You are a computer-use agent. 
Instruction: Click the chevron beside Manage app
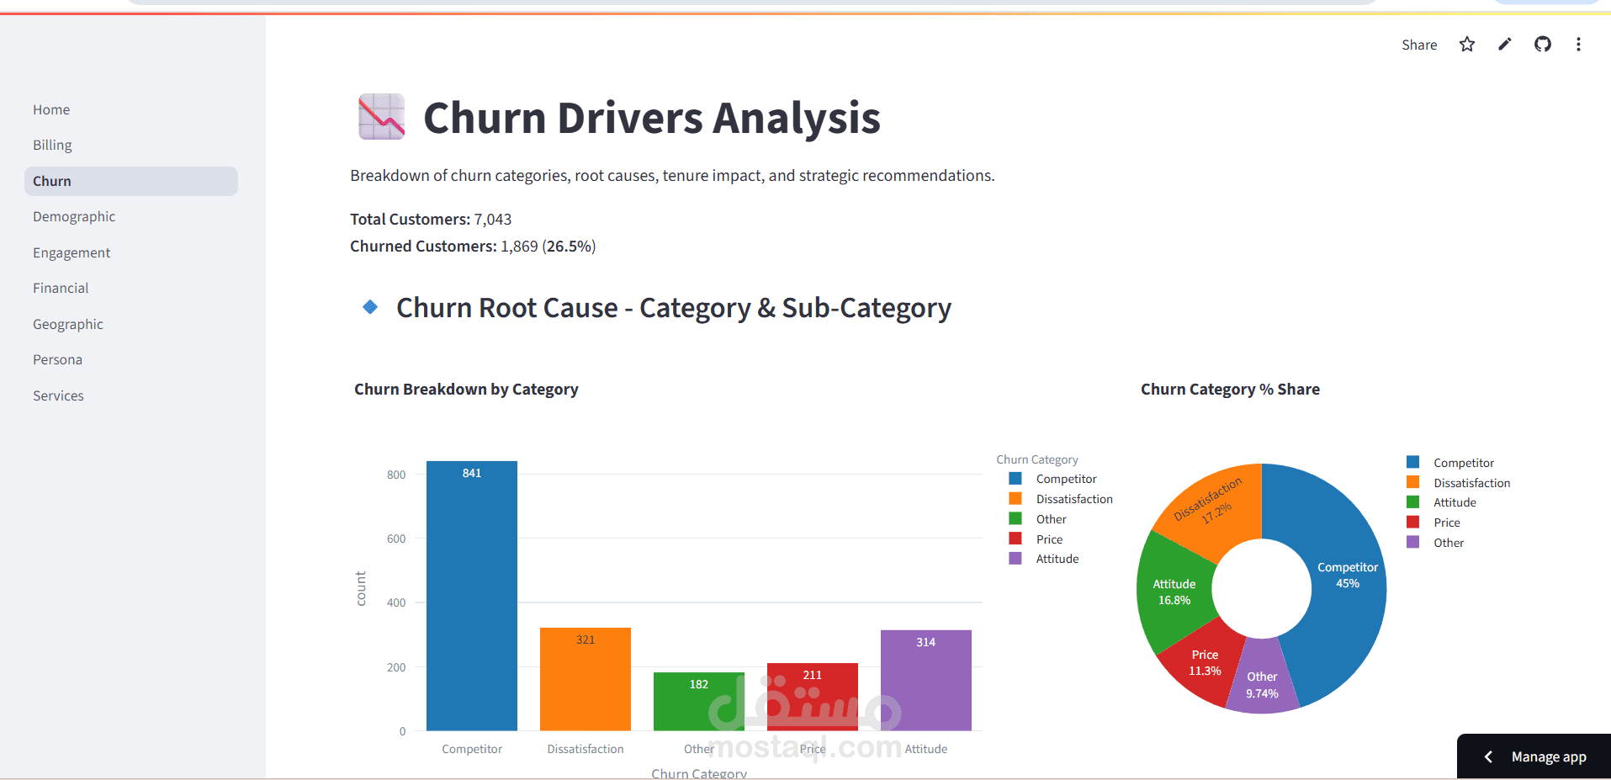pyautogui.click(x=1488, y=756)
